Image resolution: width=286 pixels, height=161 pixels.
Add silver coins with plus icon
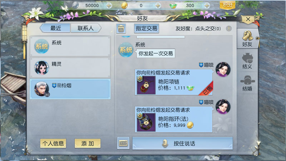click(x=109, y=6)
